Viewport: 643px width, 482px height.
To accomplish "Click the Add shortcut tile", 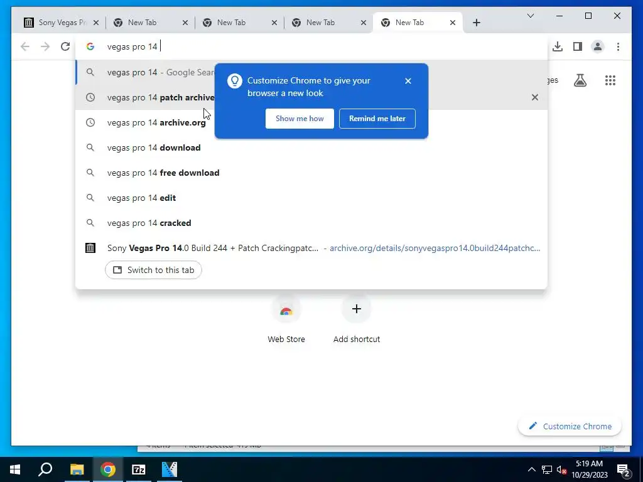I will click(x=357, y=319).
